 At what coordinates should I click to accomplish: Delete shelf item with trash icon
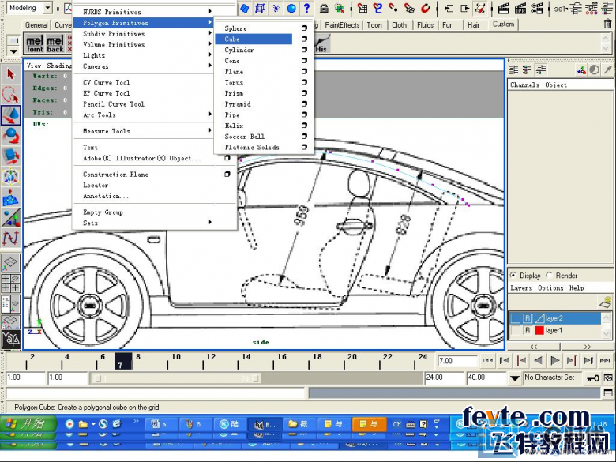pos(607,24)
